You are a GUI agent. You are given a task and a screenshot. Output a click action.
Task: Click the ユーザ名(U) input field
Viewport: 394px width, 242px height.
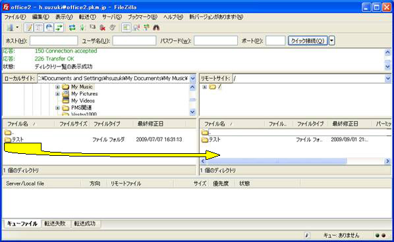[x=134, y=41]
